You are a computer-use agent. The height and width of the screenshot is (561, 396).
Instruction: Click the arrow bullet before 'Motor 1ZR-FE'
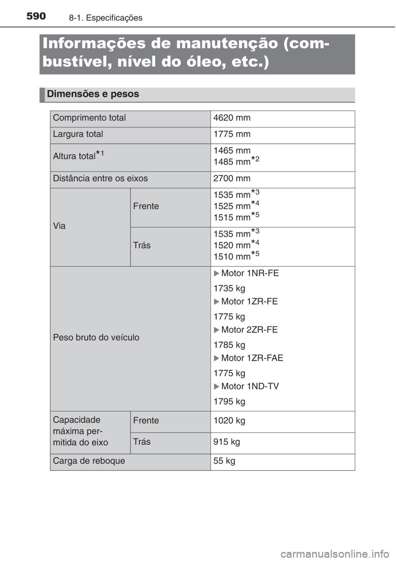click(217, 302)
